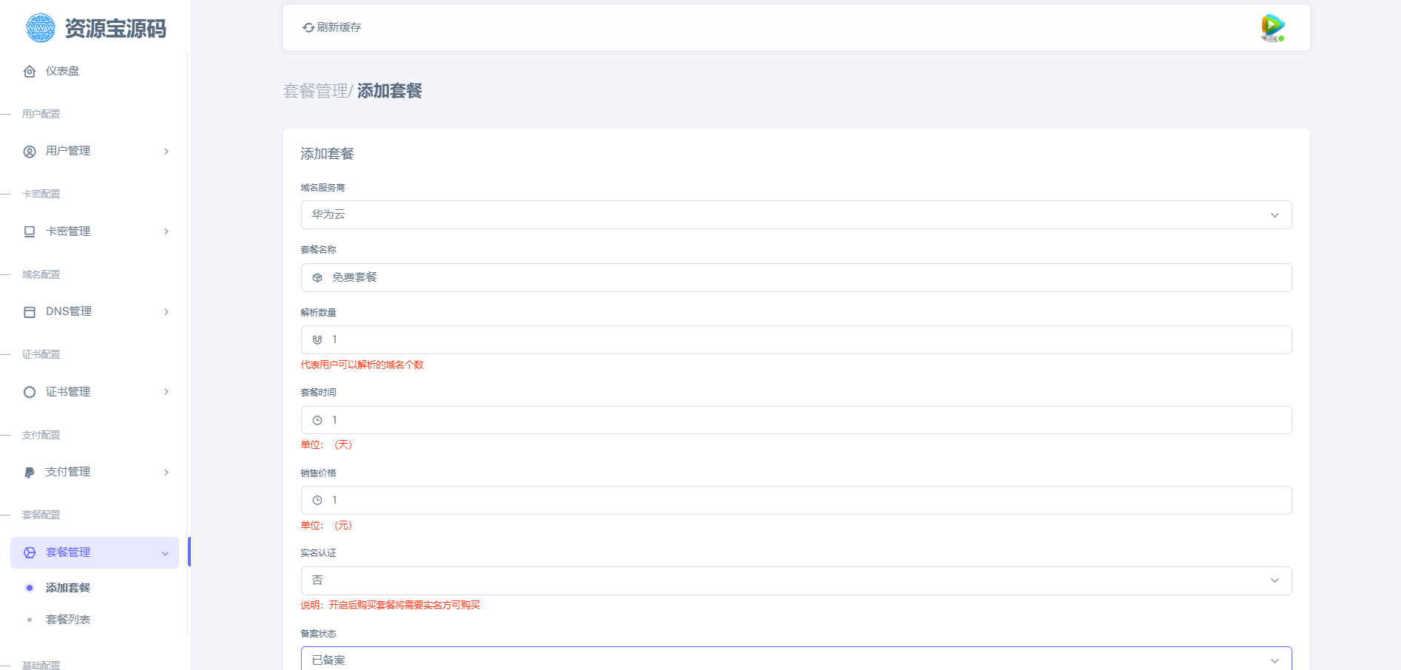
Task: Click the 支付管理 PayPal icon
Action: pos(30,473)
